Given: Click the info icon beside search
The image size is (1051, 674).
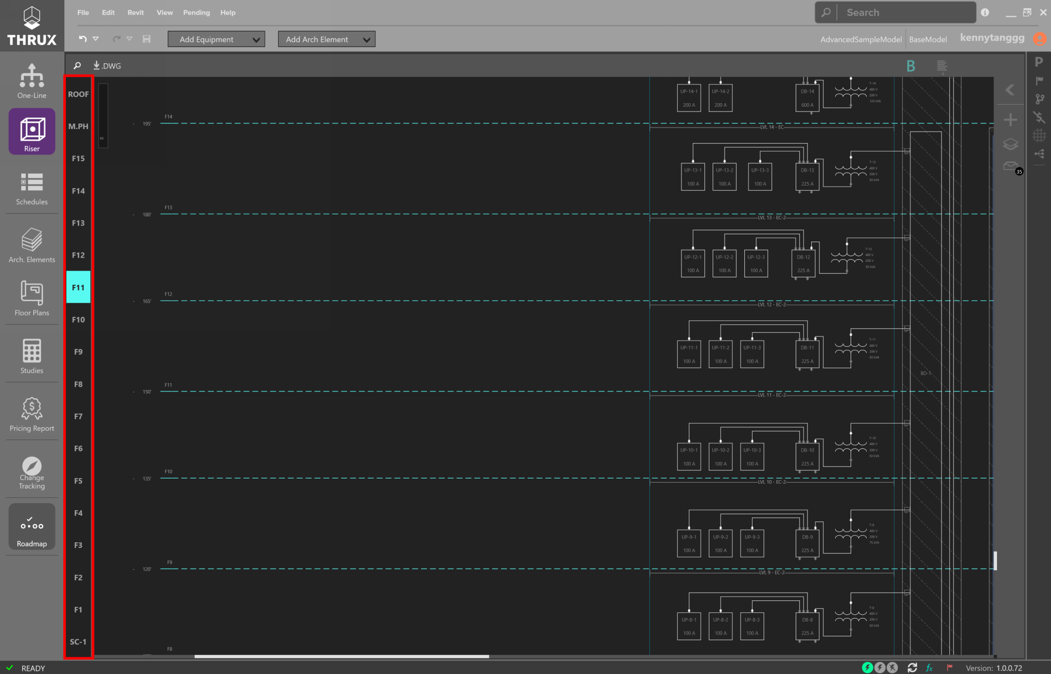Looking at the screenshot, I should (x=985, y=12).
